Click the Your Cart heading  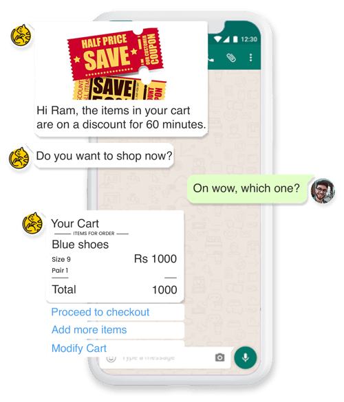(x=75, y=223)
